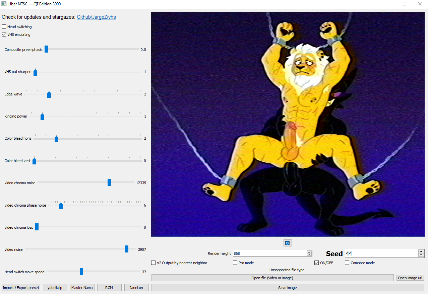This screenshot has height=294, width=428.
Task: Click Open file (video or image) button
Action: (x=272, y=278)
